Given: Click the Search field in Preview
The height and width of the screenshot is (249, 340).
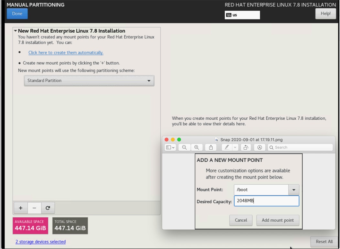Looking at the screenshot, I should (x=300, y=147).
